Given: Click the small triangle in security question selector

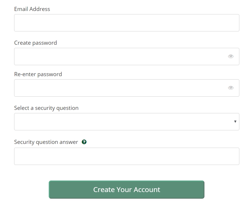Looking at the screenshot, I should click(x=235, y=122).
